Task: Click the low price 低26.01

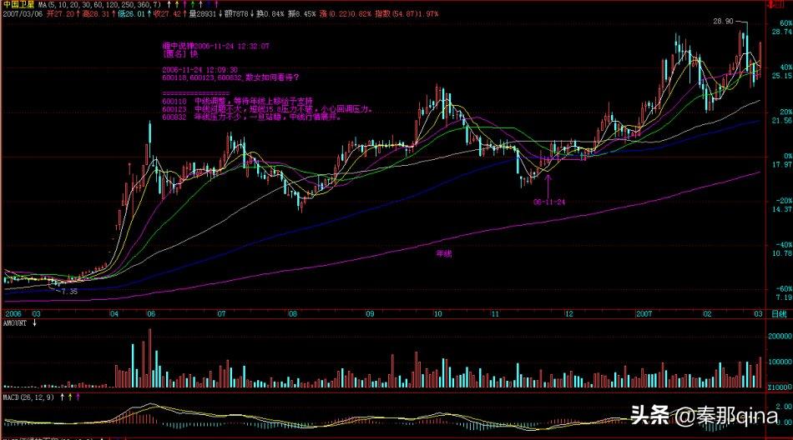Action: coord(132,13)
